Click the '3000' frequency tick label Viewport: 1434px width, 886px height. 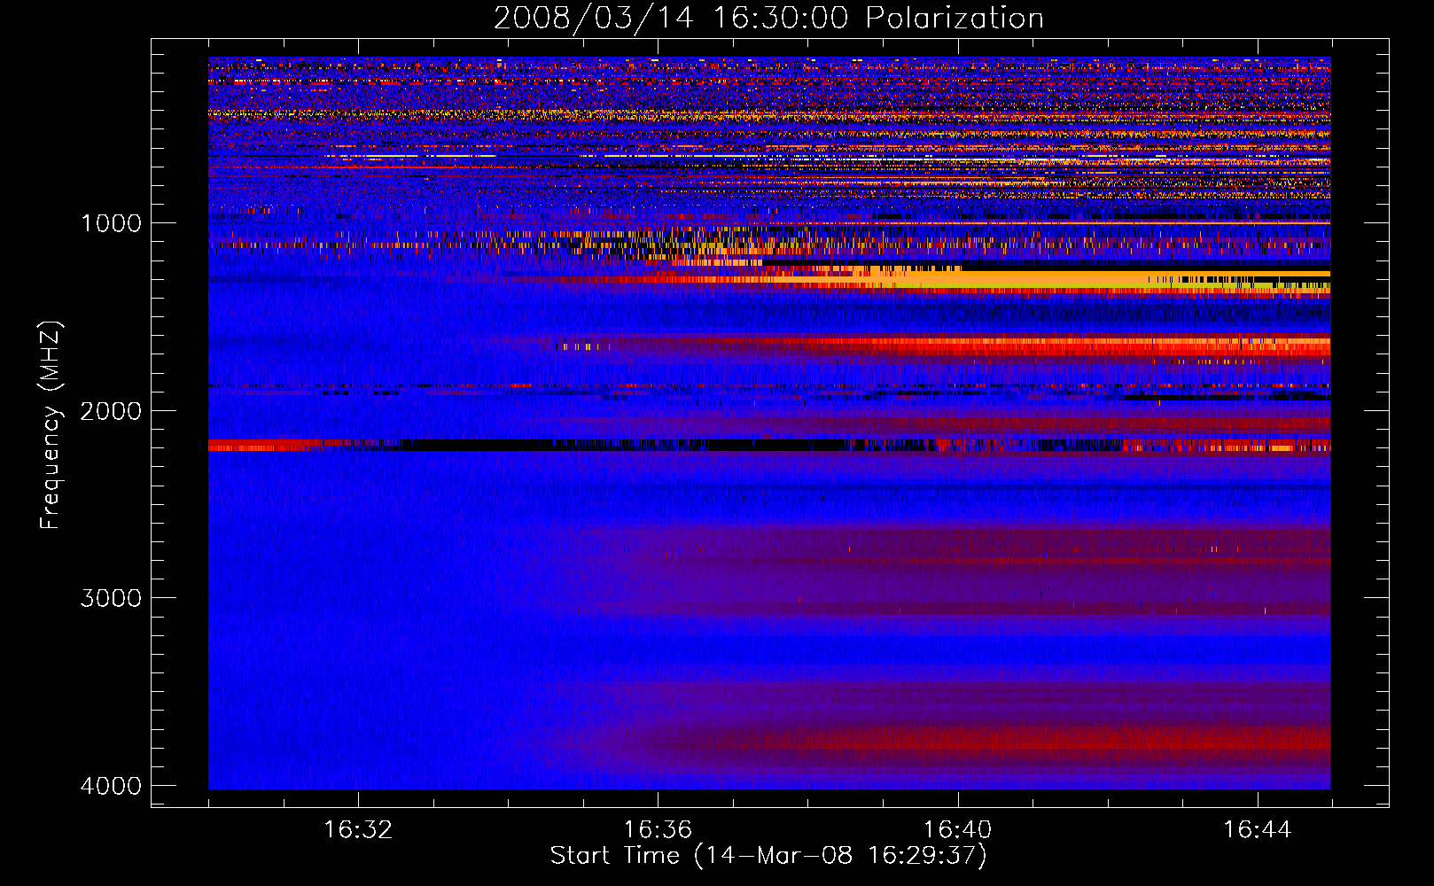[x=111, y=598]
